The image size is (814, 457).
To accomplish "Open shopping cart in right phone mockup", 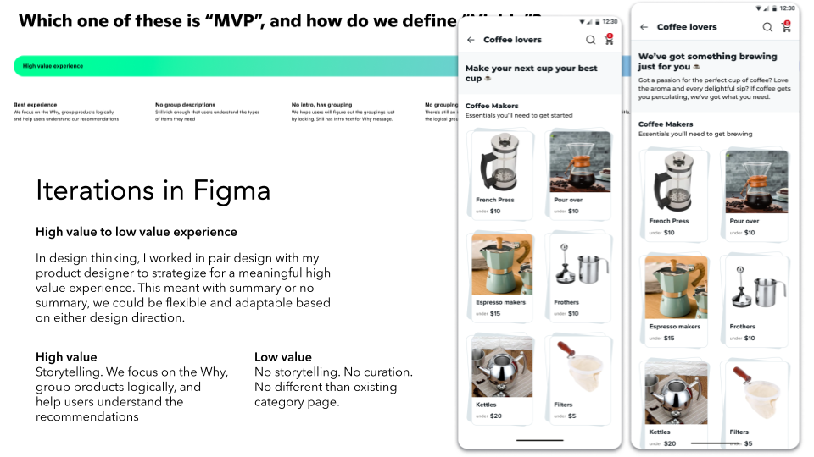I will pyautogui.click(x=787, y=26).
